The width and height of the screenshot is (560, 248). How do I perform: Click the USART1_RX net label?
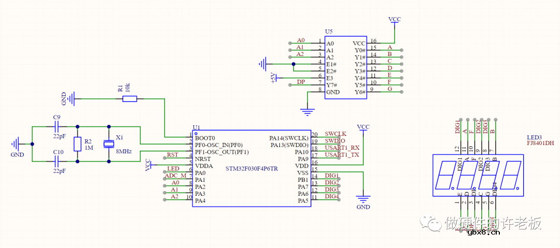point(342,148)
